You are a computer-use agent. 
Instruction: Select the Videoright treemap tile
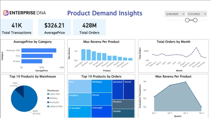pyautogui.click(x=102, y=111)
